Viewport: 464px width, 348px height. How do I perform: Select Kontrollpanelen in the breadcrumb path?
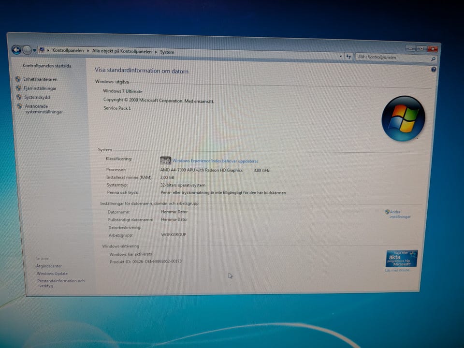(68, 50)
